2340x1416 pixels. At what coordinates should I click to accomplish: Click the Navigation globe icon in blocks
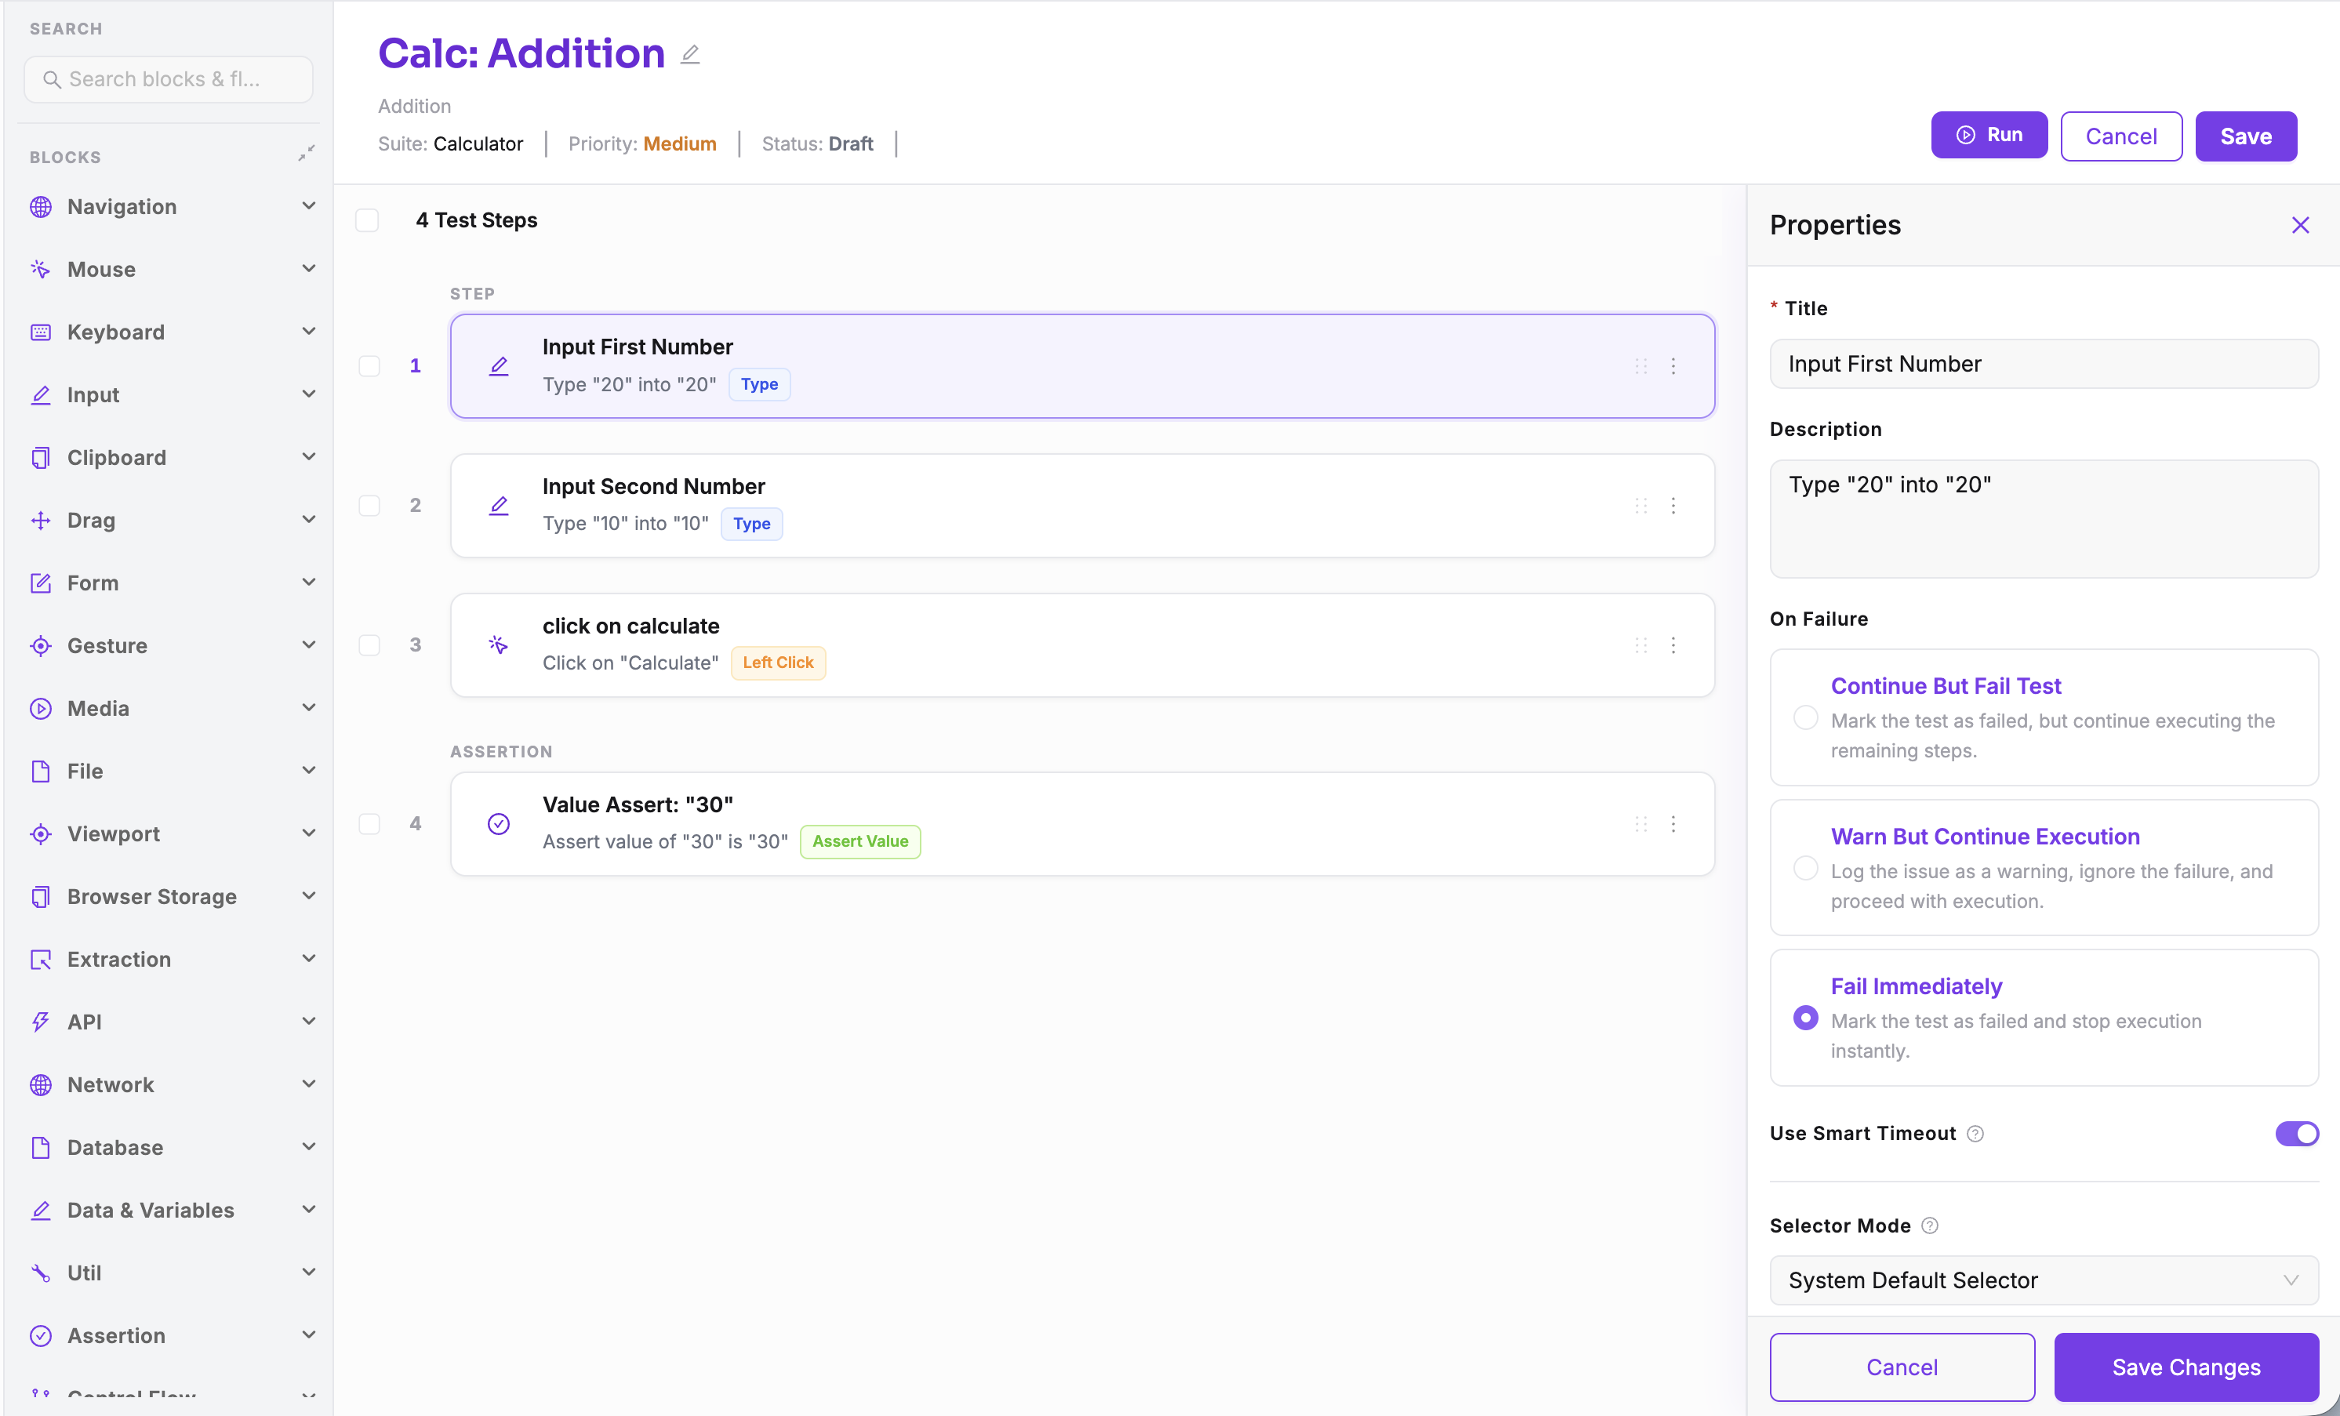(41, 207)
